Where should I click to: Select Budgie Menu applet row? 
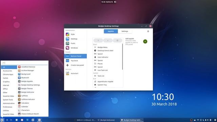[107, 47]
